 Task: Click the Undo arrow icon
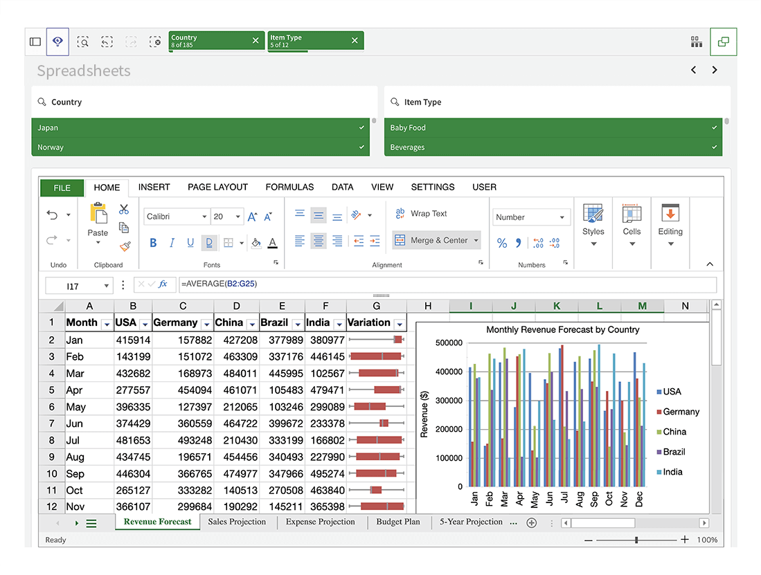(x=54, y=213)
